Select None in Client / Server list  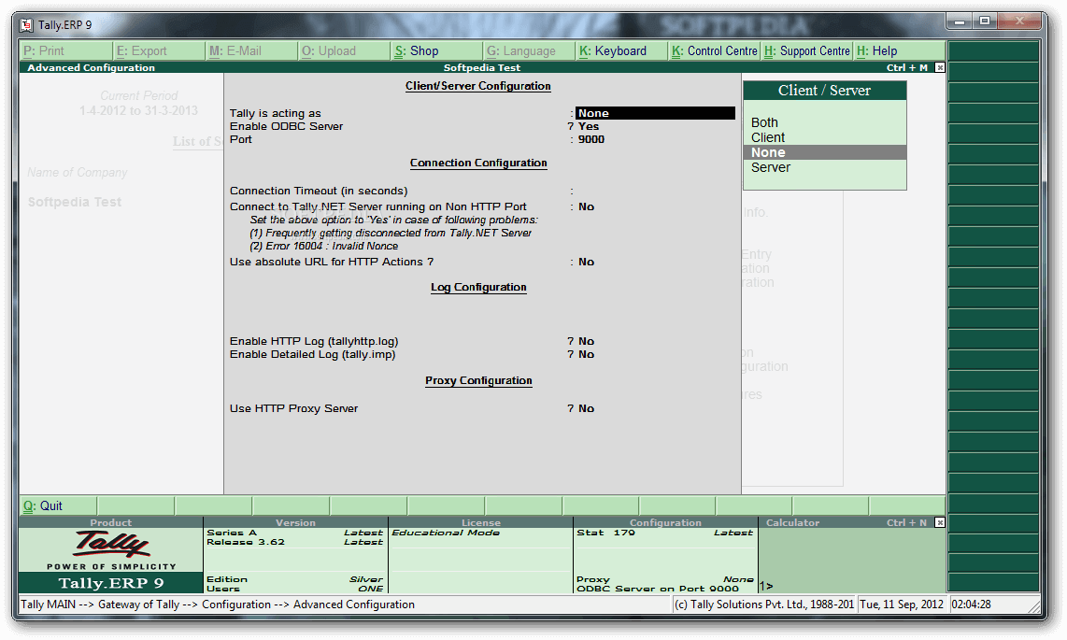coord(825,152)
